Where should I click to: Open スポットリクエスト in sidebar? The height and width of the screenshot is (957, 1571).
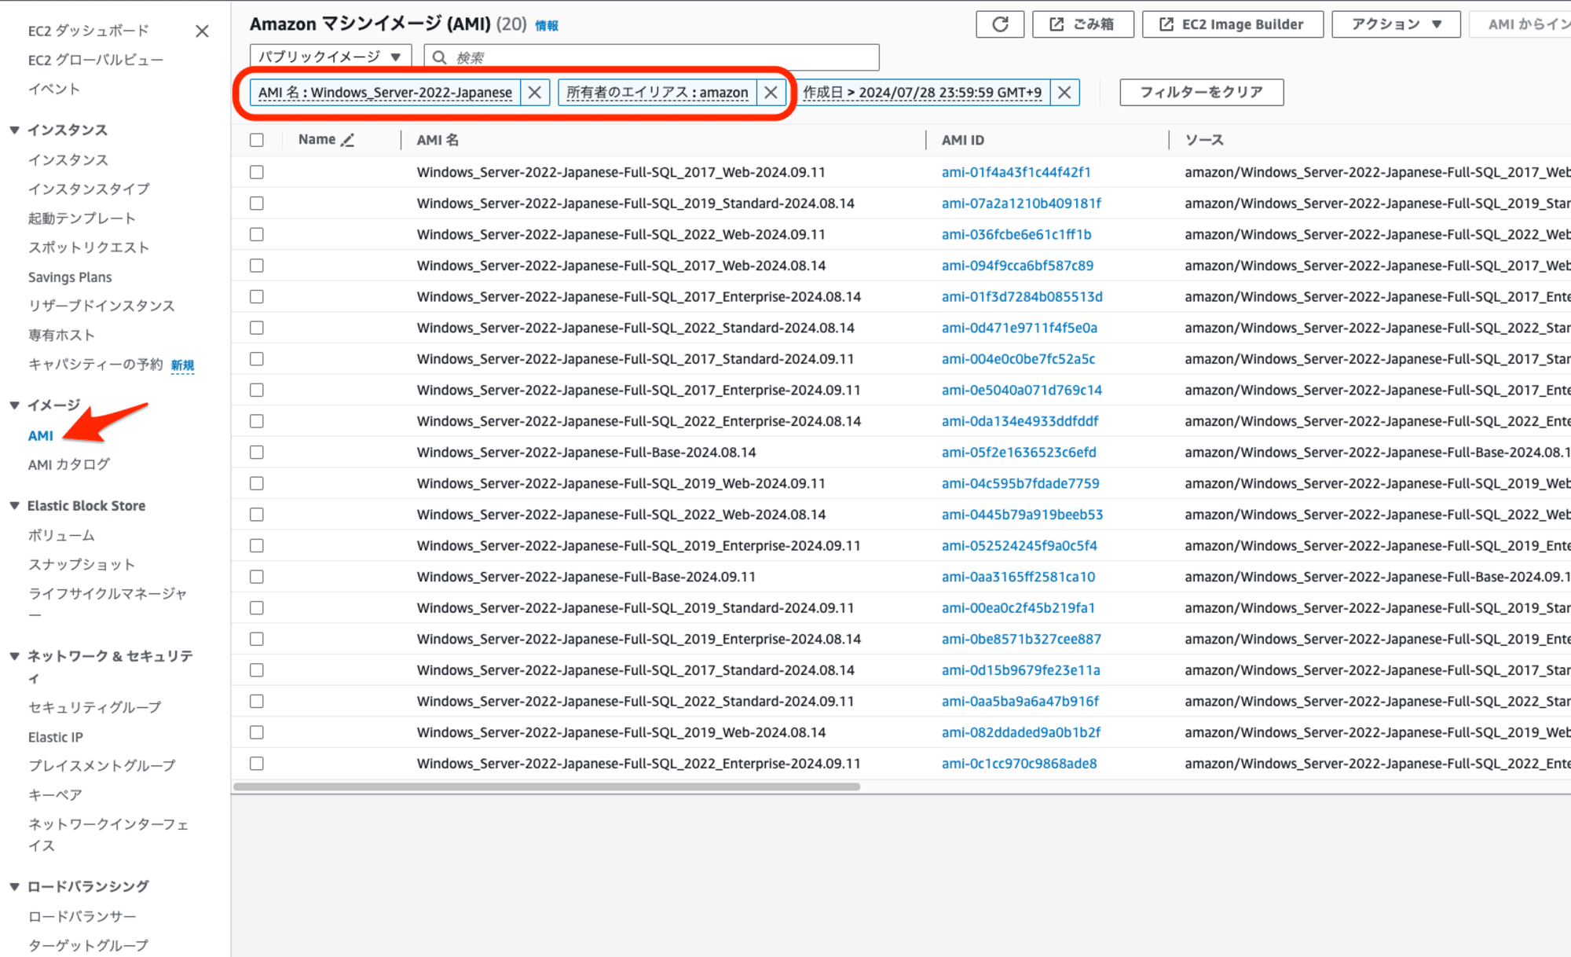(89, 247)
